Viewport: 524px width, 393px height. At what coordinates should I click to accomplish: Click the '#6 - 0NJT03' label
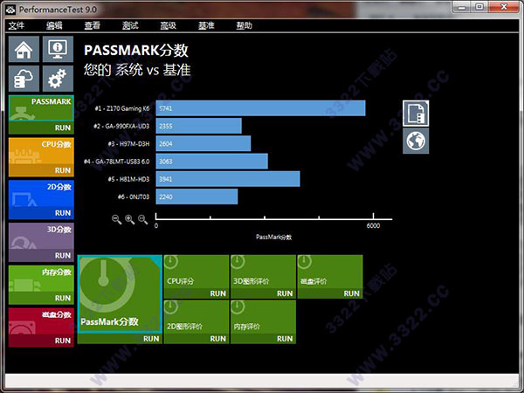tap(134, 196)
